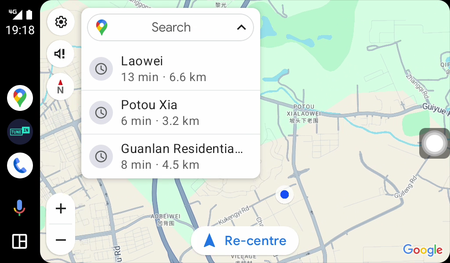Open the map settings gear
Viewport: 450px width, 263px height.
pos(61,22)
